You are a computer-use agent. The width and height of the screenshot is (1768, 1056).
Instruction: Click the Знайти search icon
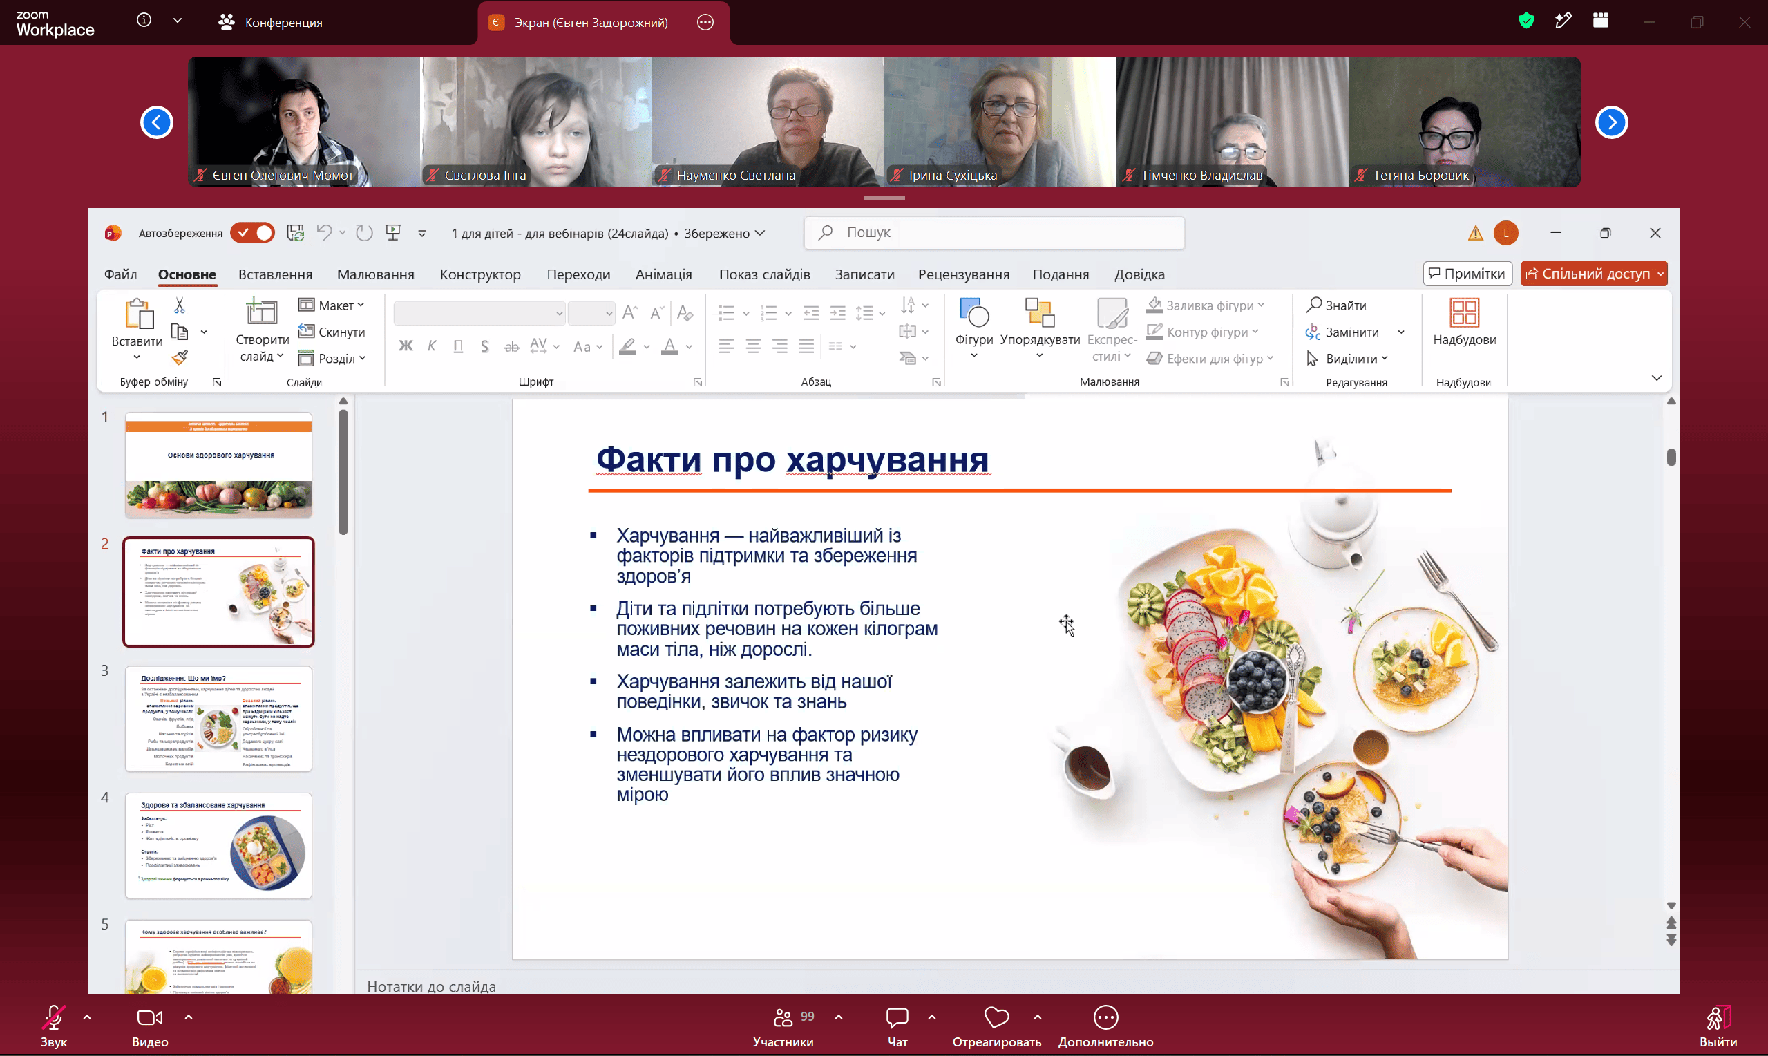tap(1336, 305)
